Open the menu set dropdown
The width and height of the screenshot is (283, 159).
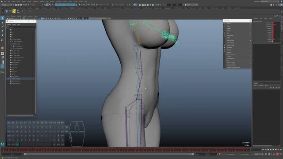[x=7, y=5]
